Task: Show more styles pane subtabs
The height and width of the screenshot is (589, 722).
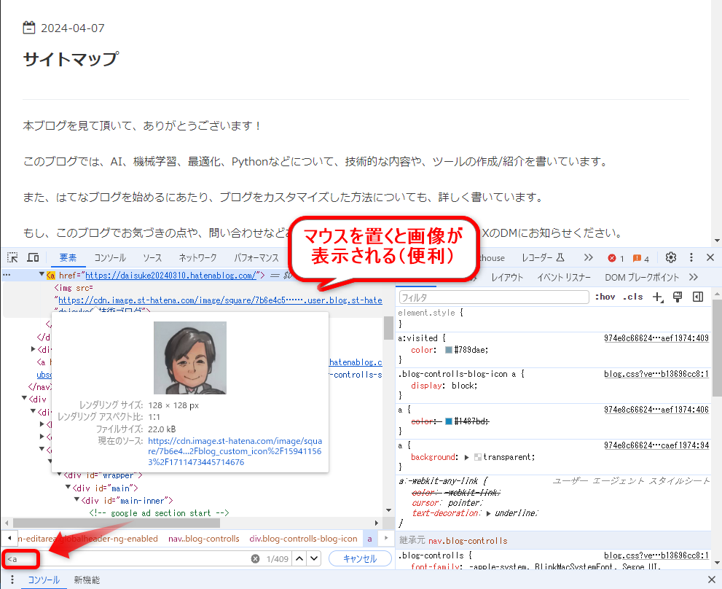Action: coord(694,277)
